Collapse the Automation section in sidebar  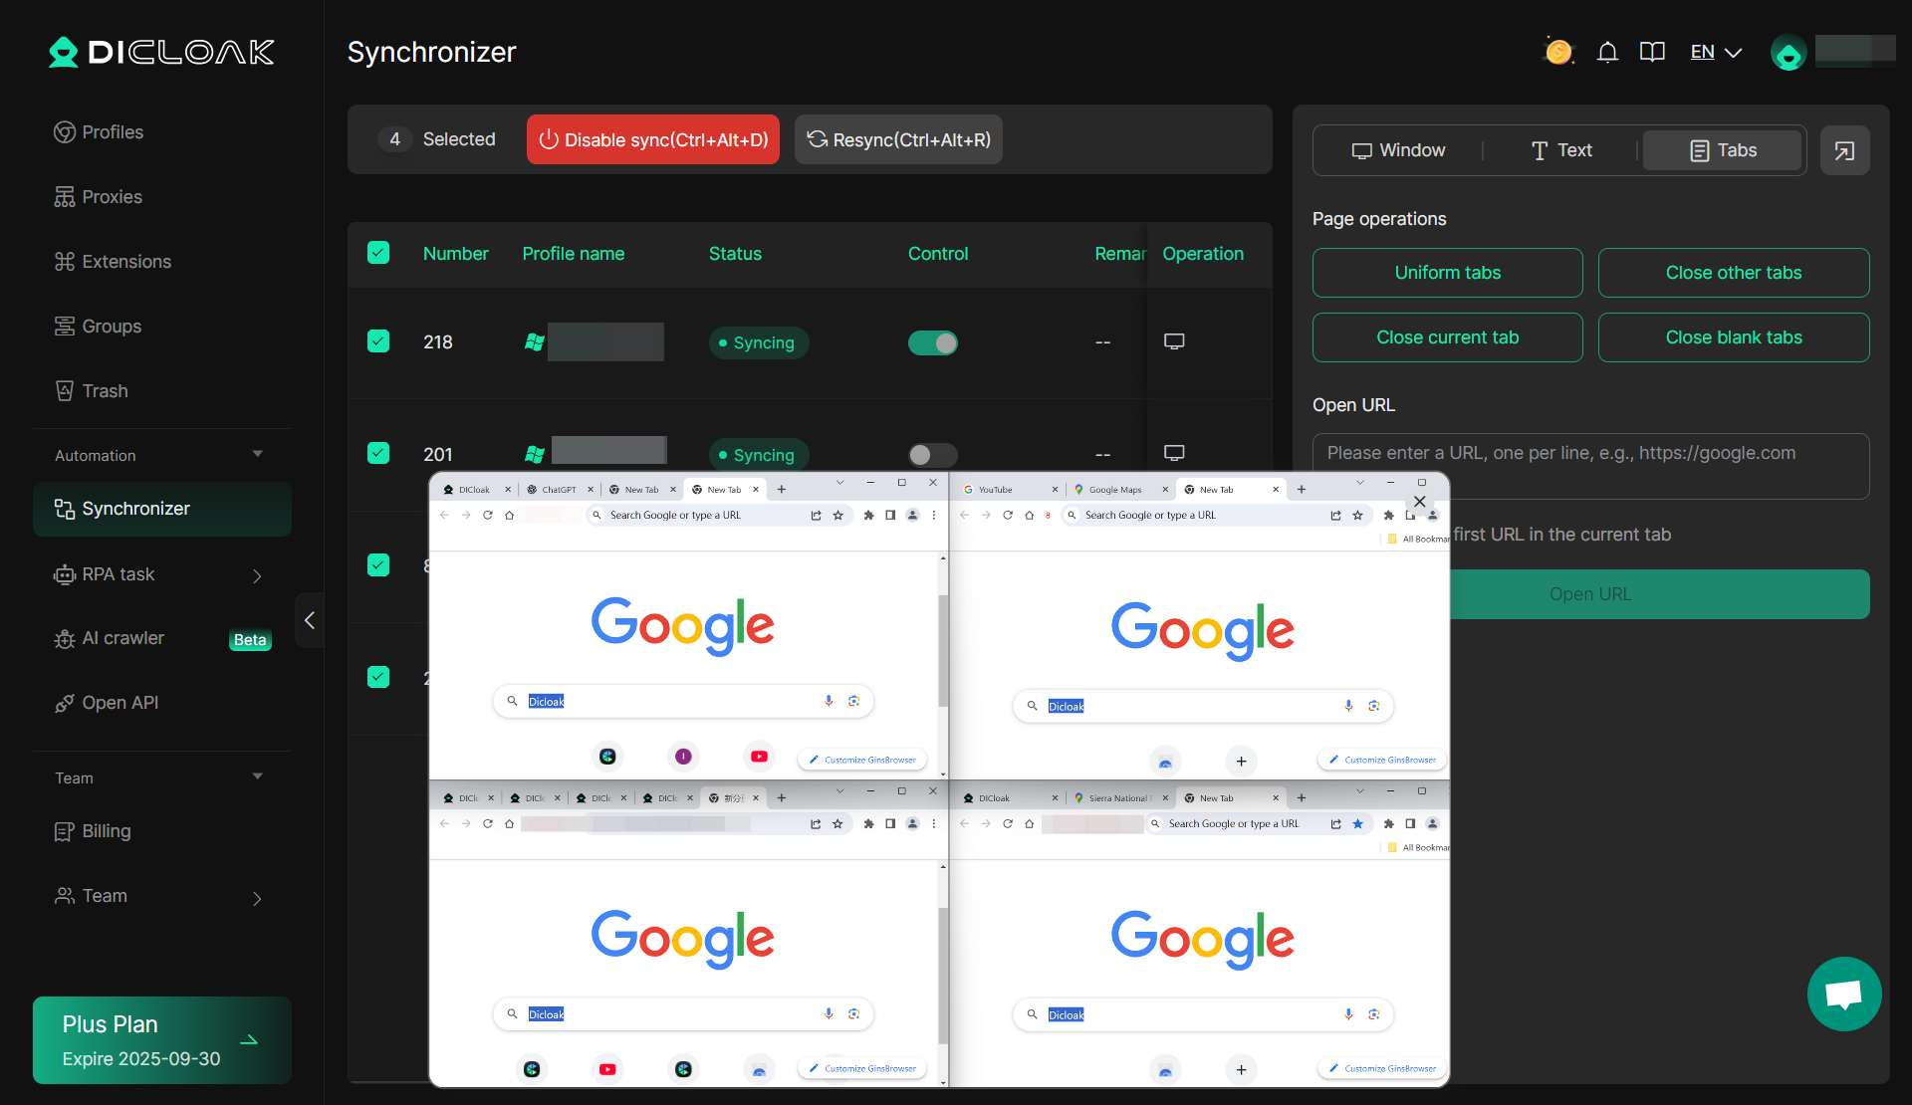point(258,454)
